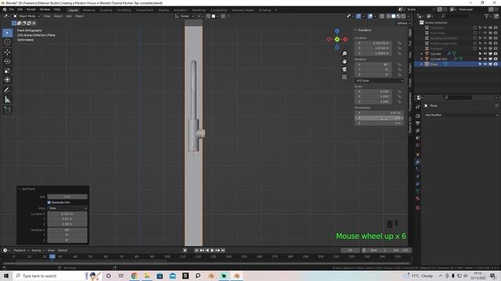The image size is (501, 281).
Task: Open Chrome from the Windows taskbar
Action: [x=134, y=276]
